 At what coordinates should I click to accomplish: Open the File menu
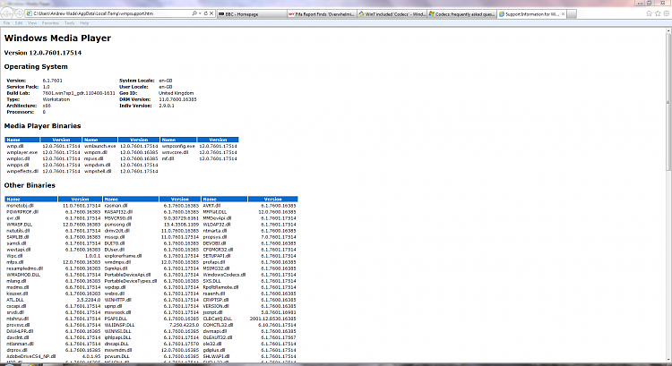click(7, 23)
